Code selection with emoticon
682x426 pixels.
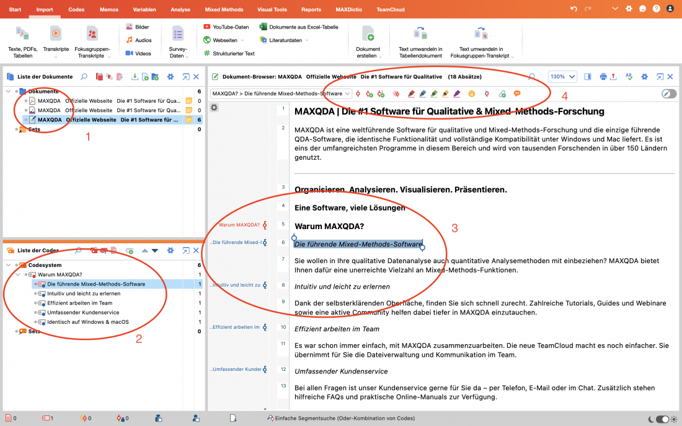click(471, 93)
